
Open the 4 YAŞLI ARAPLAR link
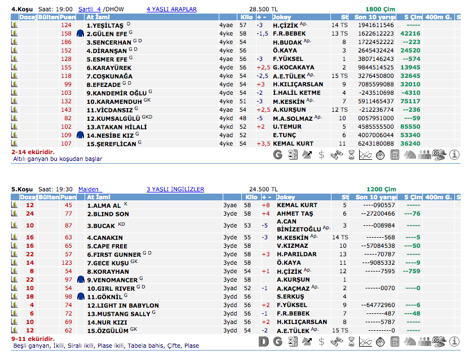pyautogui.click(x=171, y=10)
